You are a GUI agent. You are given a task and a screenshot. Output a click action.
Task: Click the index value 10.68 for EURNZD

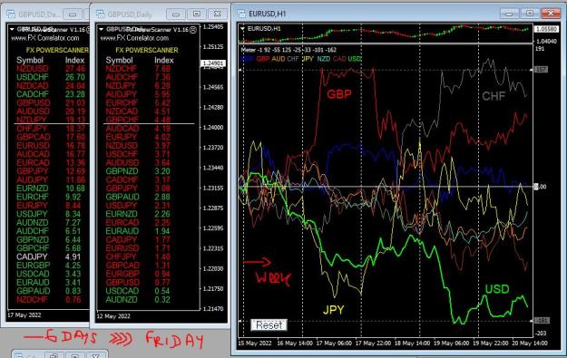75,189
